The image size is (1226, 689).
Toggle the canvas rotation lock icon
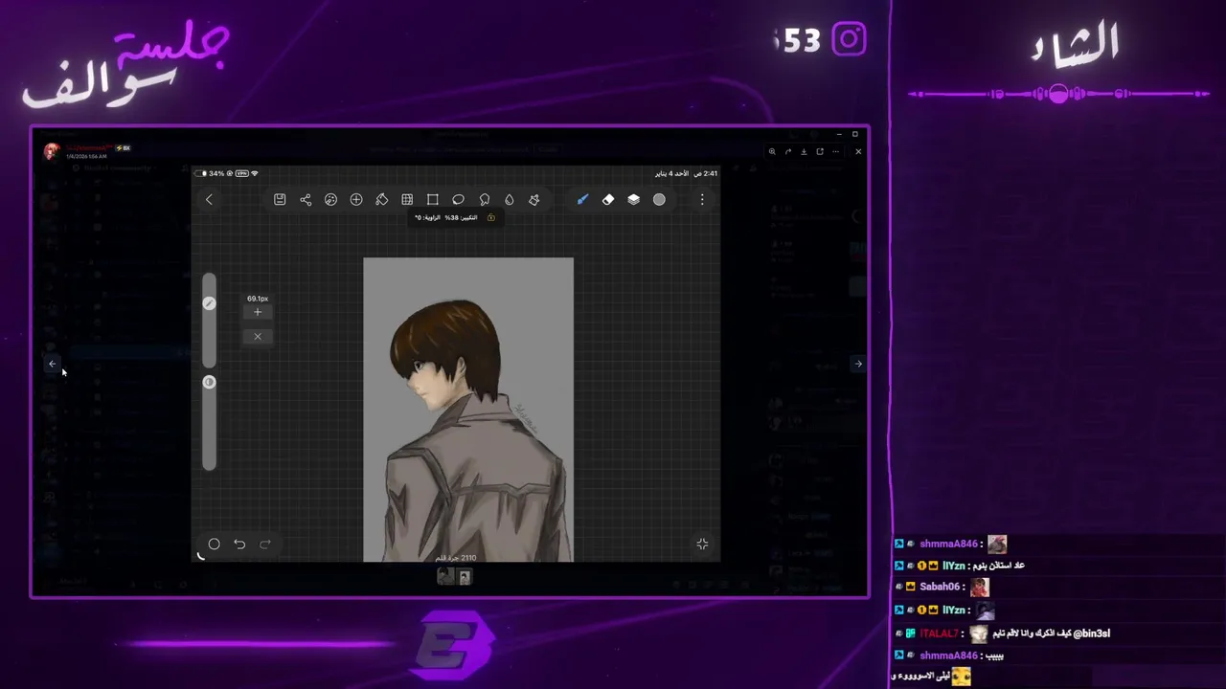tap(491, 217)
